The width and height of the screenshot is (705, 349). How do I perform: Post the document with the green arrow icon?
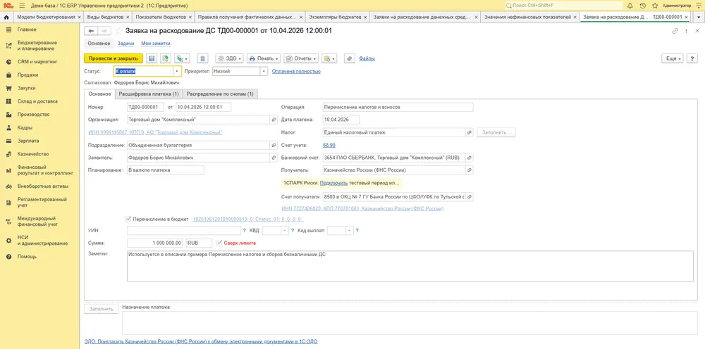pyautogui.click(x=166, y=58)
